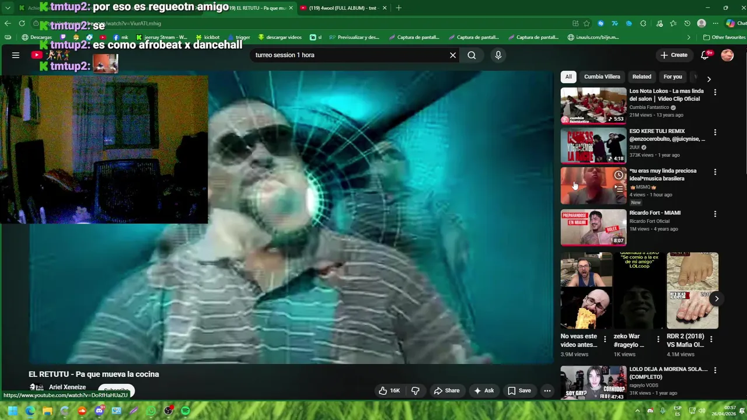The image size is (747, 420).
Task: Open the three-dot more actions below the video
Action: point(547,391)
